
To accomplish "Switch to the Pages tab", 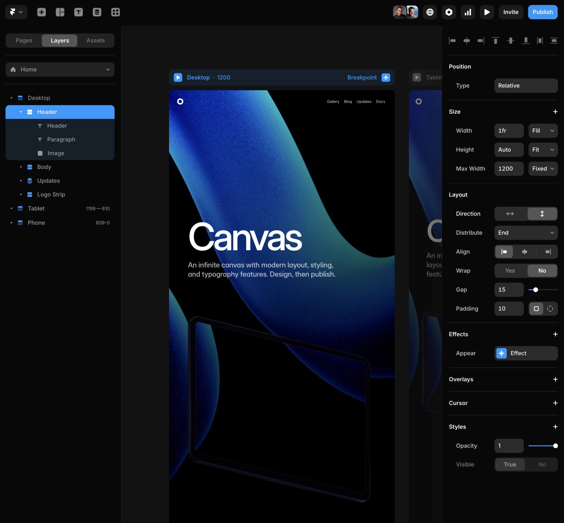I will pos(24,41).
